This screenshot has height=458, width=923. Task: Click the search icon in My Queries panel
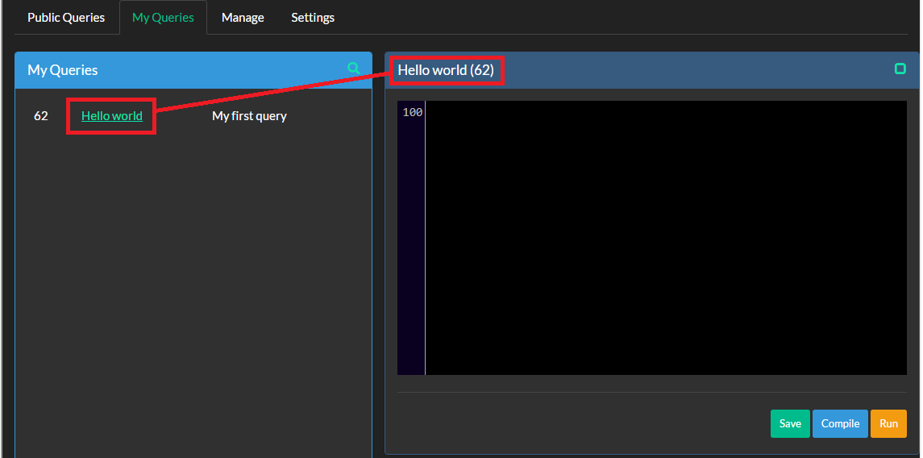coord(353,69)
